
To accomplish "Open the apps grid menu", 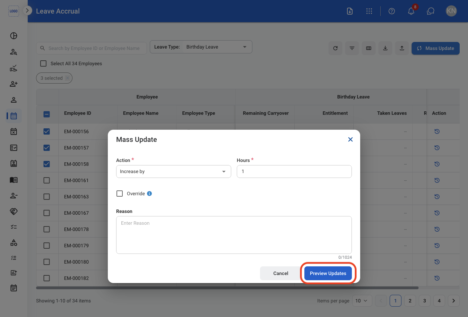I will 369,11.
